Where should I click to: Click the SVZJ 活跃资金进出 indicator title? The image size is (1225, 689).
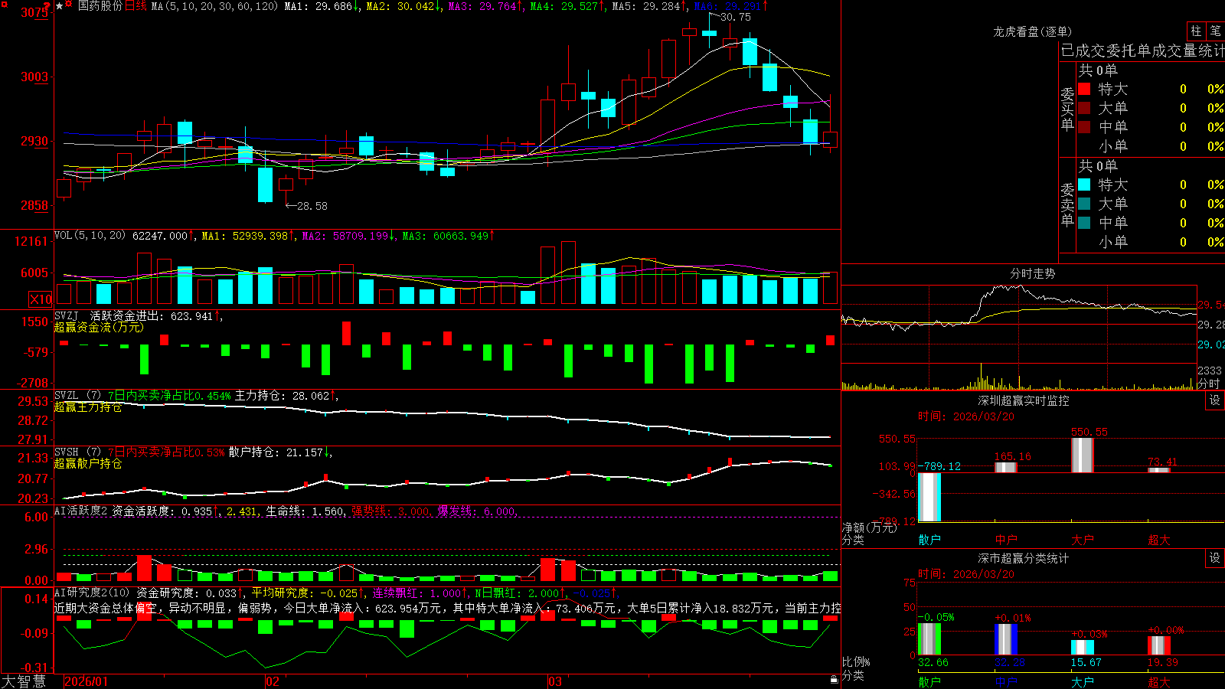[112, 315]
